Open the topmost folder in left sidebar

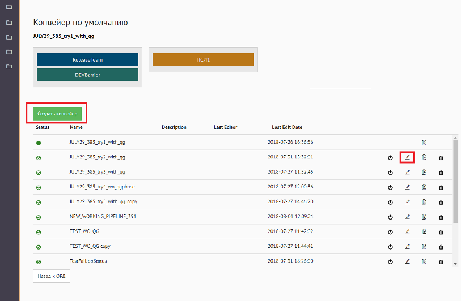coord(9,8)
